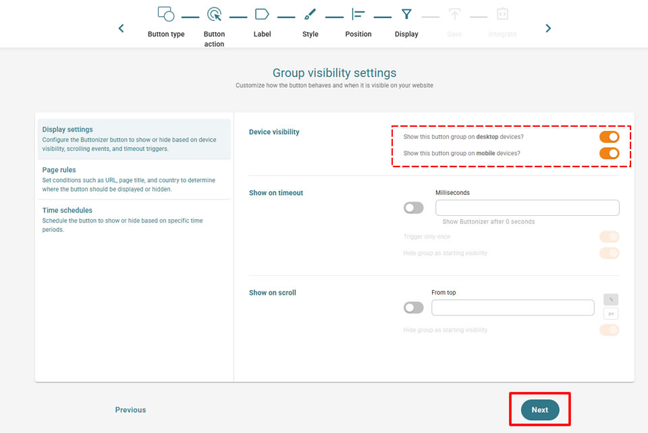Click the Milliseconds input field
The image size is (648, 433).
(x=527, y=208)
